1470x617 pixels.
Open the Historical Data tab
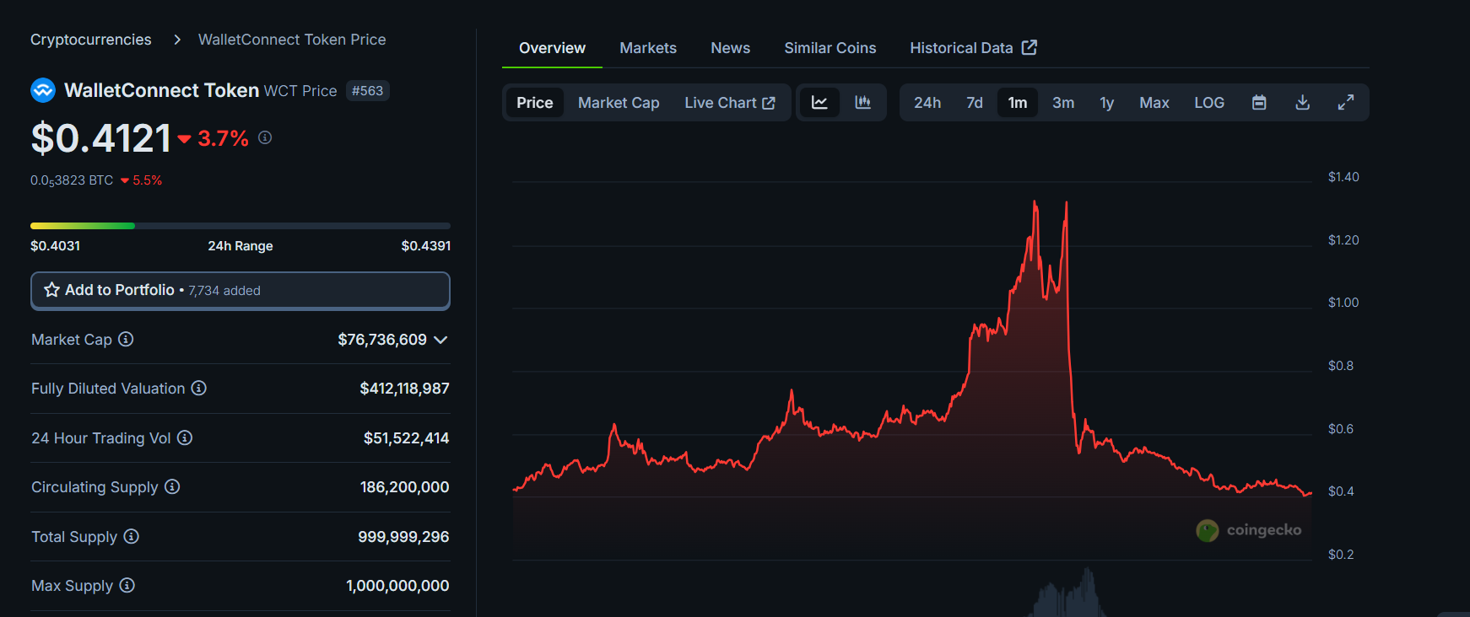(x=973, y=48)
